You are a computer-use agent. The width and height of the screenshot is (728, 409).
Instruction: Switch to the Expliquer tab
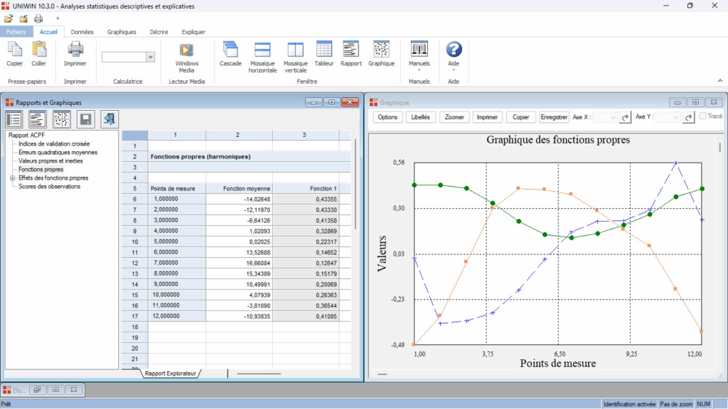[193, 32]
